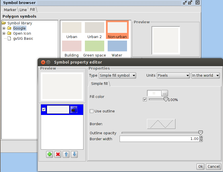The height and width of the screenshot is (172, 223).
Task: Uncheck the symbol layer visibility checkbox
Action: [44, 110]
